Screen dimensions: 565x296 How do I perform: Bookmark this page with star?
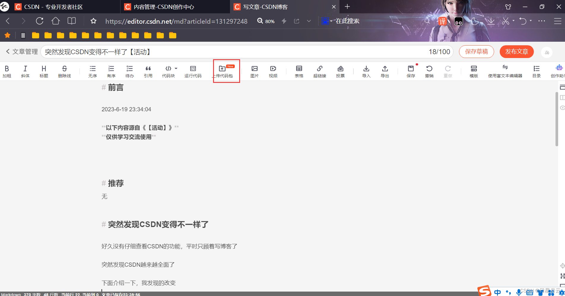(93, 21)
